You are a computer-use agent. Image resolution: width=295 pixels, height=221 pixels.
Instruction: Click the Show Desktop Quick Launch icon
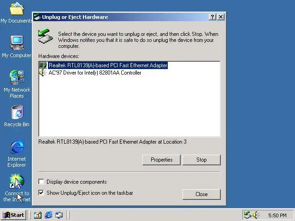[38, 215]
